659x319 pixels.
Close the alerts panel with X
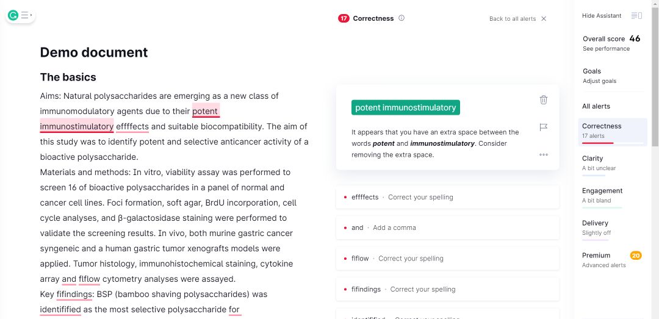pos(544,19)
